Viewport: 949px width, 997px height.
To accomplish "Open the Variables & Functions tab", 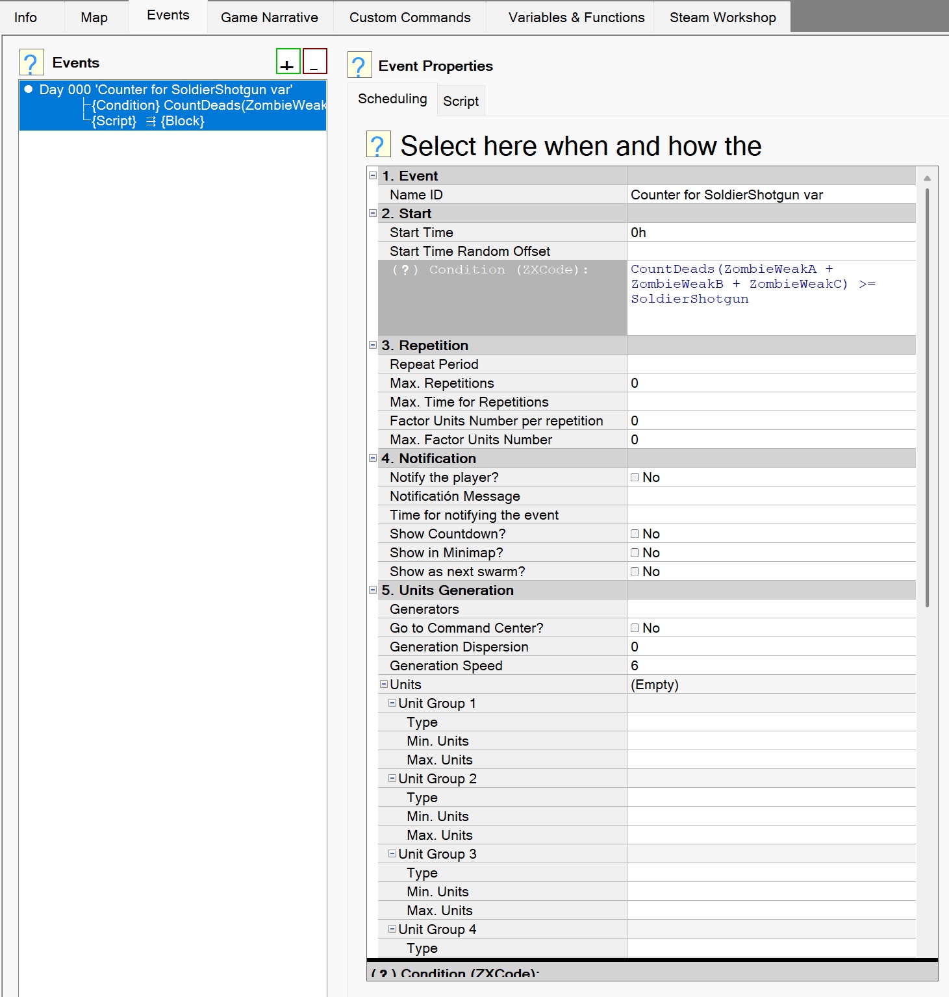I will click(576, 18).
